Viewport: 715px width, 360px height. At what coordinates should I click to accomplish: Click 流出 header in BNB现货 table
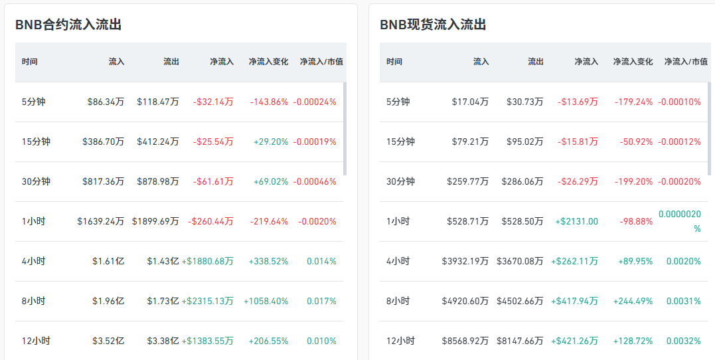pyautogui.click(x=536, y=62)
